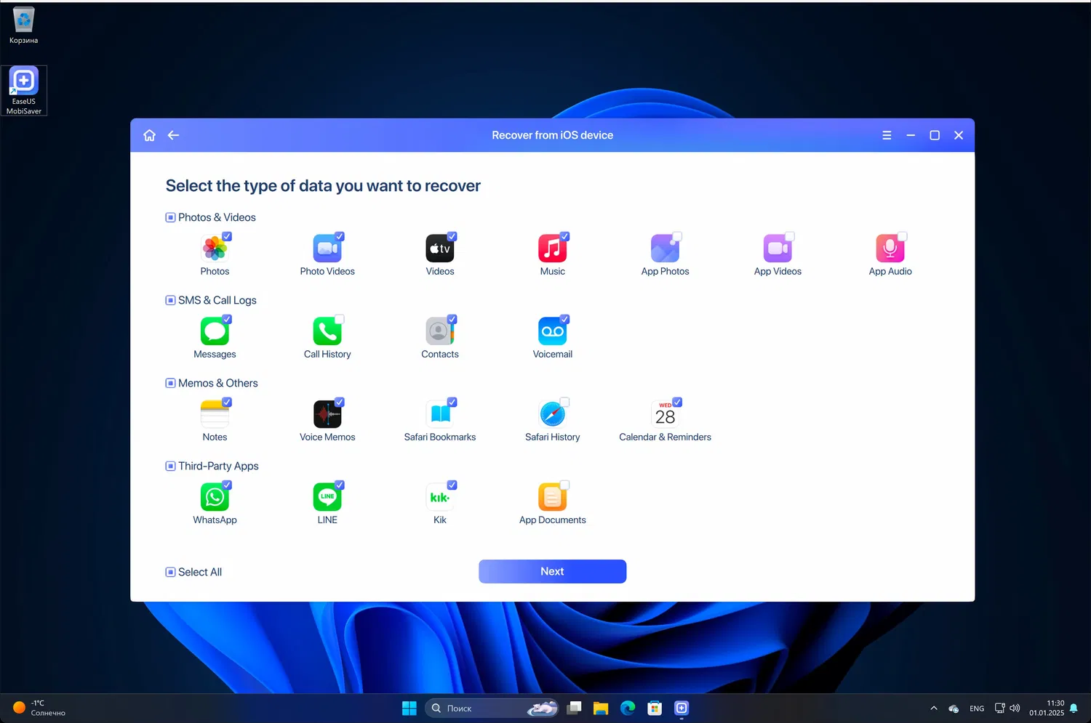Choose the App Audio microphone icon
The image size is (1091, 723).
pos(890,249)
